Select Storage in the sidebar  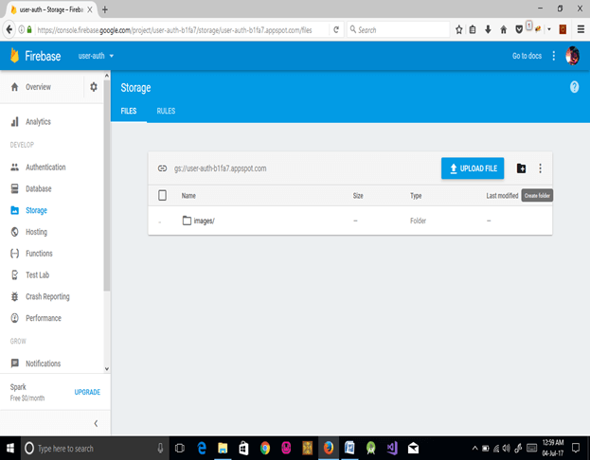coord(36,210)
